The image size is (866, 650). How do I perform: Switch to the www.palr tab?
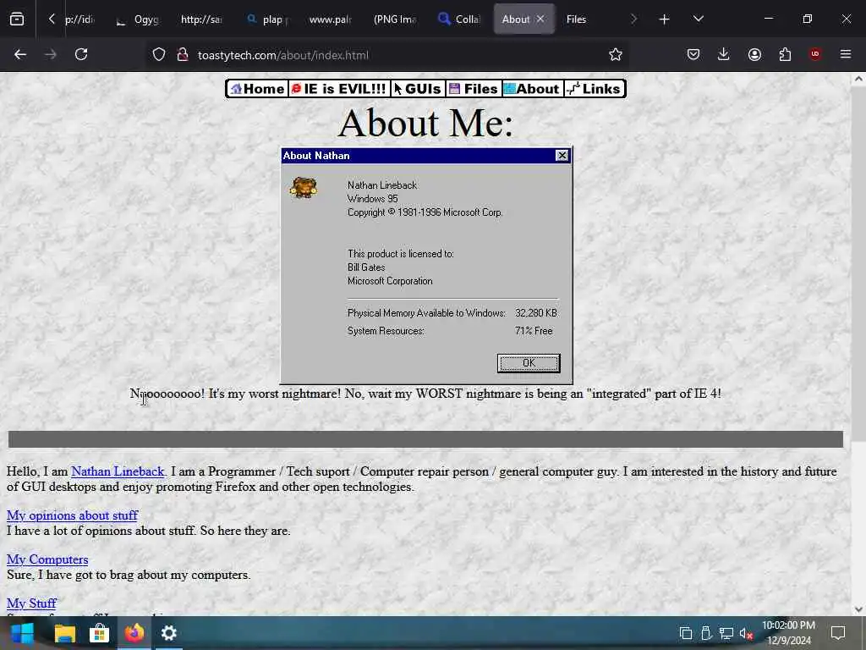[x=331, y=19]
